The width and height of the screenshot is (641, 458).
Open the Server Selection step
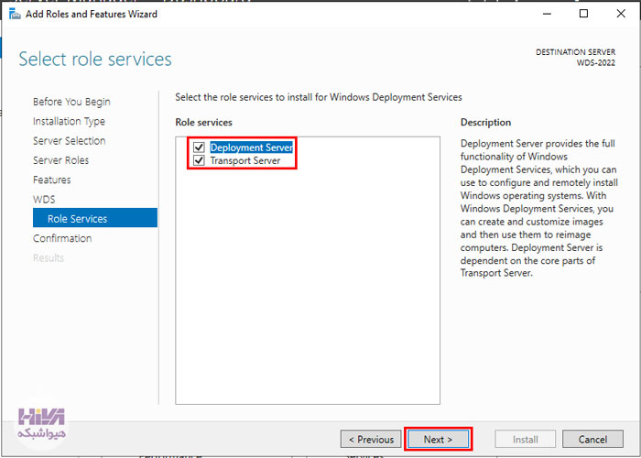point(69,141)
